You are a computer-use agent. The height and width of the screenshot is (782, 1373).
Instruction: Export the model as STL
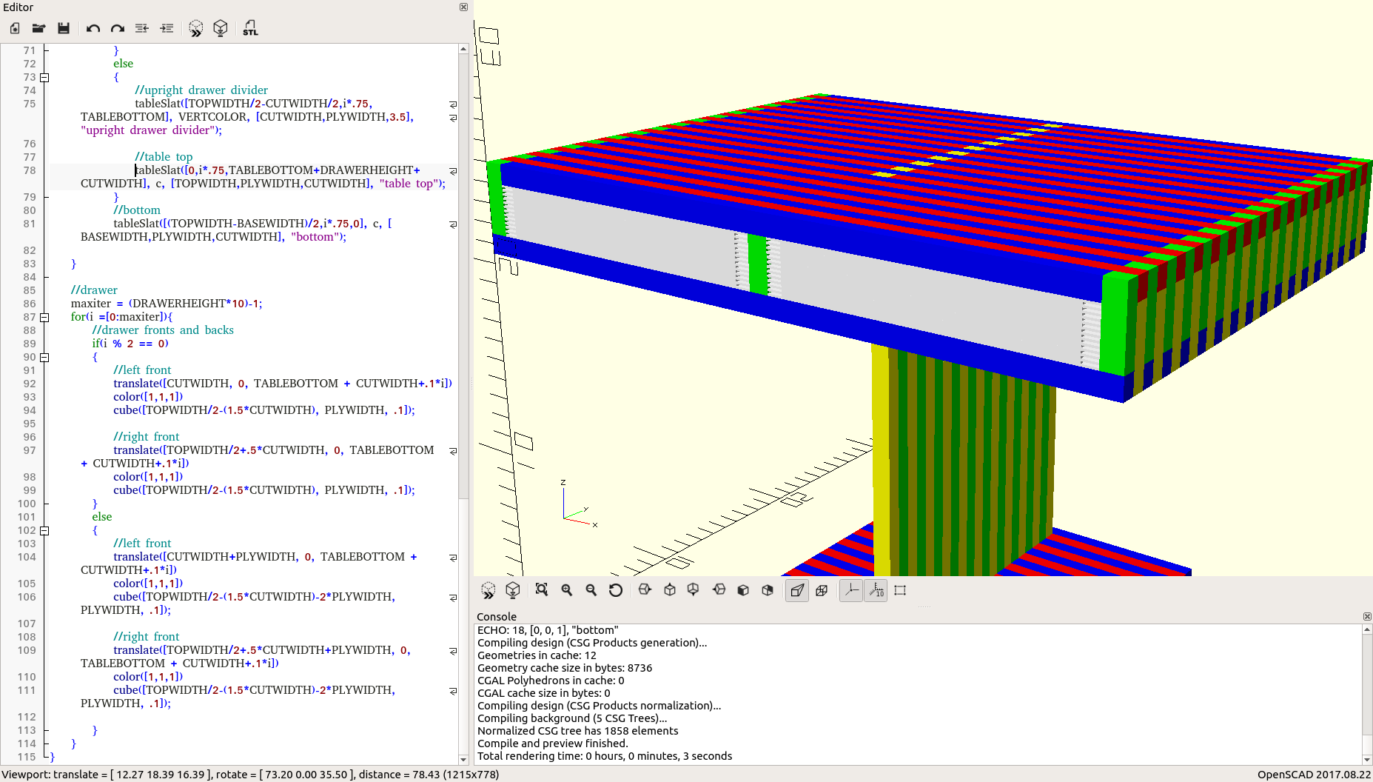point(250,28)
